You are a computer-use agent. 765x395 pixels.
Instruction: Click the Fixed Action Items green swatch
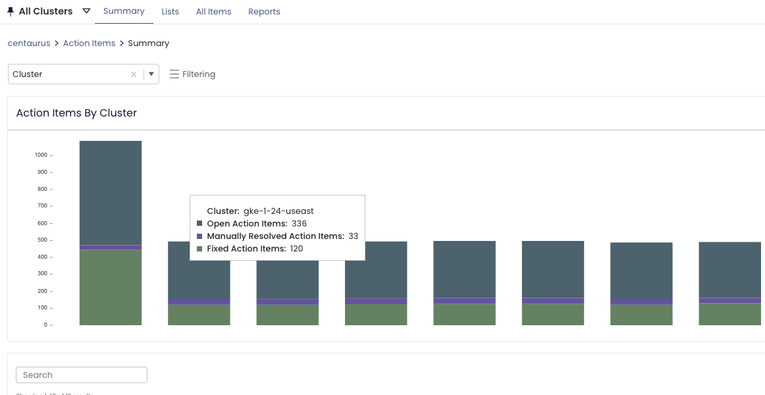click(x=199, y=249)
